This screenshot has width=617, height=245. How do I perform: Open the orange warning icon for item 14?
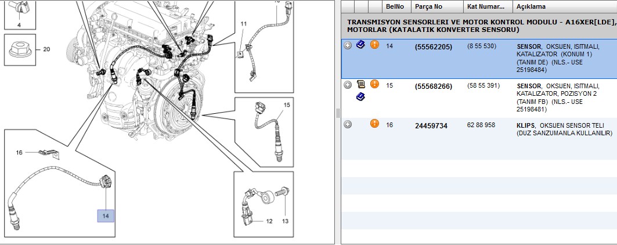pos(374,45)
